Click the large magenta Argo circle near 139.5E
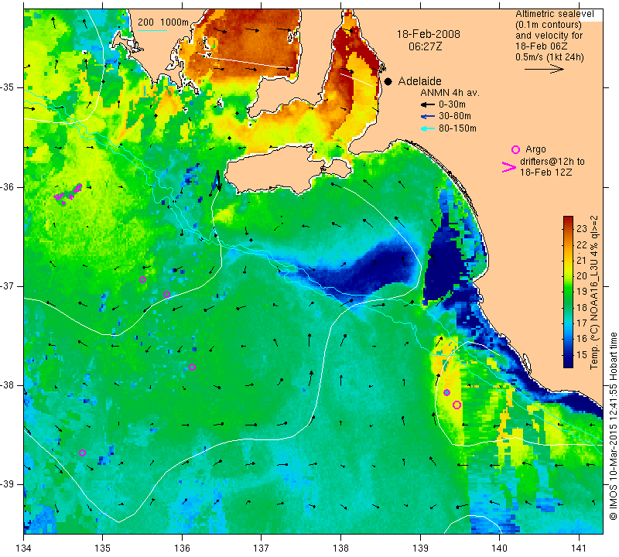Image resolution: width=619 pixels, height=557 pixels. point(457,405)
